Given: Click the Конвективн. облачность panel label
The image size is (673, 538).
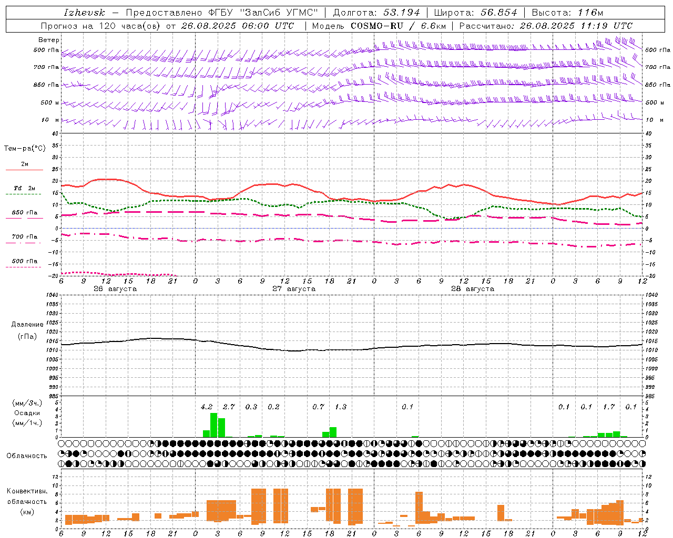Looking at the screenshot, I should coord(27,501).
